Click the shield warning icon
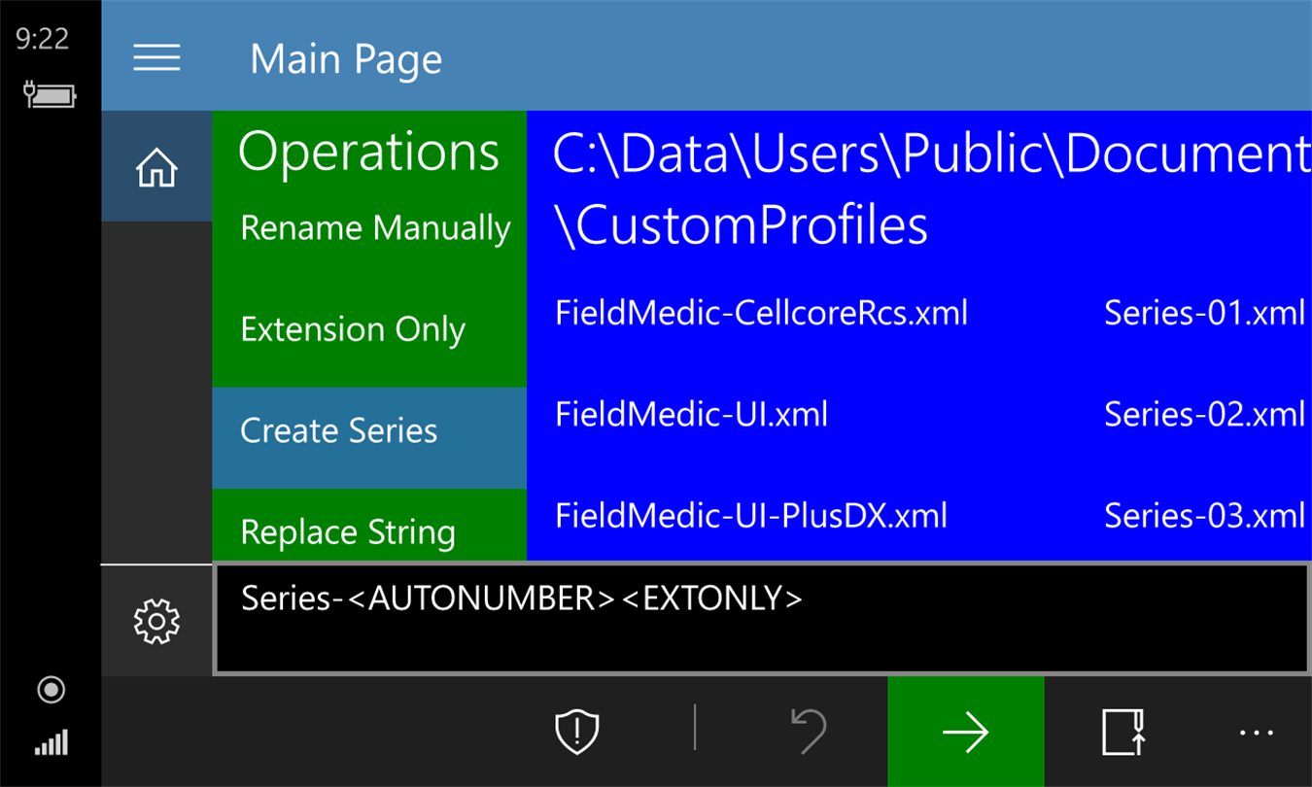 [576, 732]
